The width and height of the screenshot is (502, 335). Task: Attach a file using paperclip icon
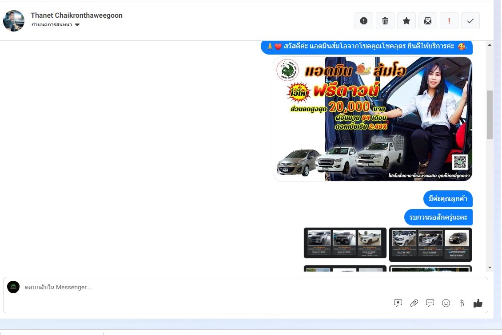coord(414,303)
